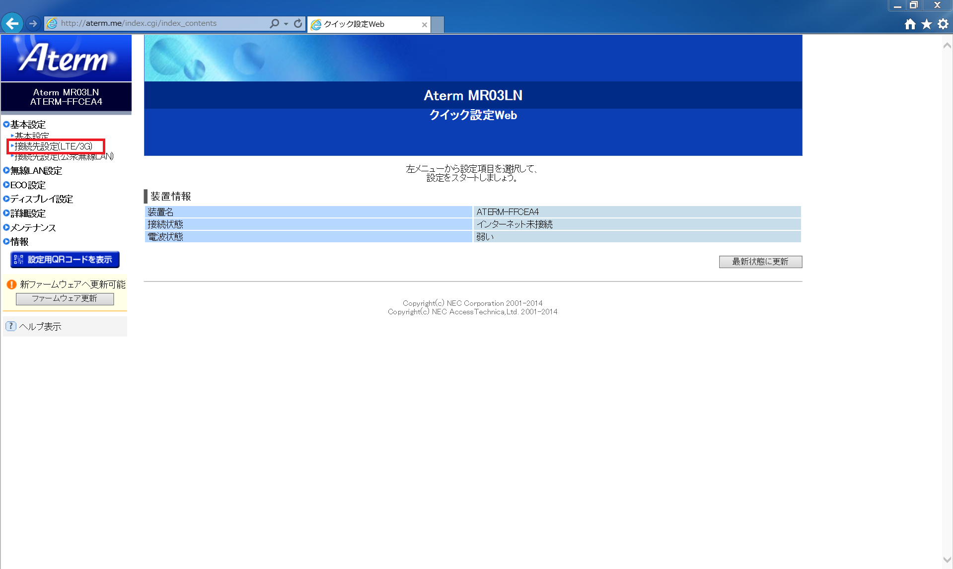This screenshot has height=569, width=953.
Task: Click the favorites star icon
Action: [926, 23]
